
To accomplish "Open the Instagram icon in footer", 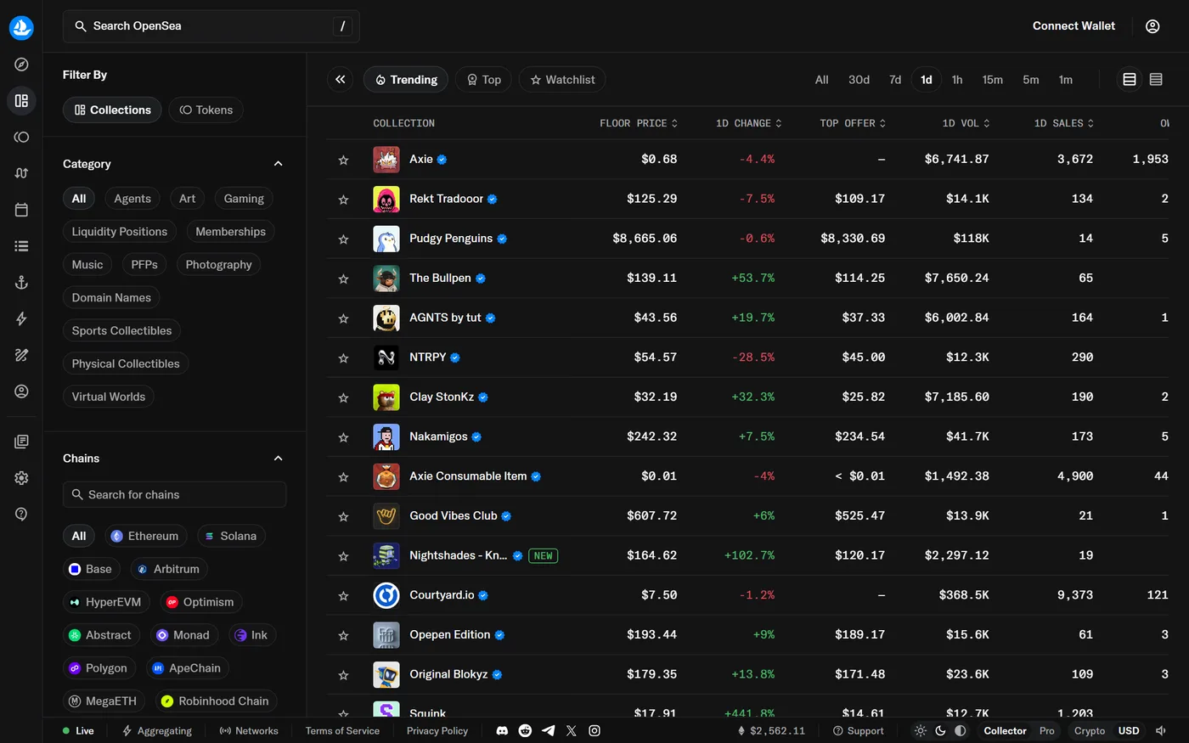I will click(594, 730).
